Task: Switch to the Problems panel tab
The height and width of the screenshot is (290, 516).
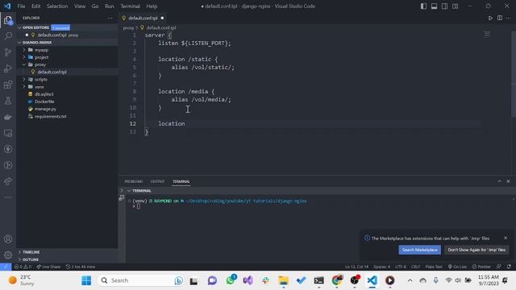Action: click(x=134, y=181)
